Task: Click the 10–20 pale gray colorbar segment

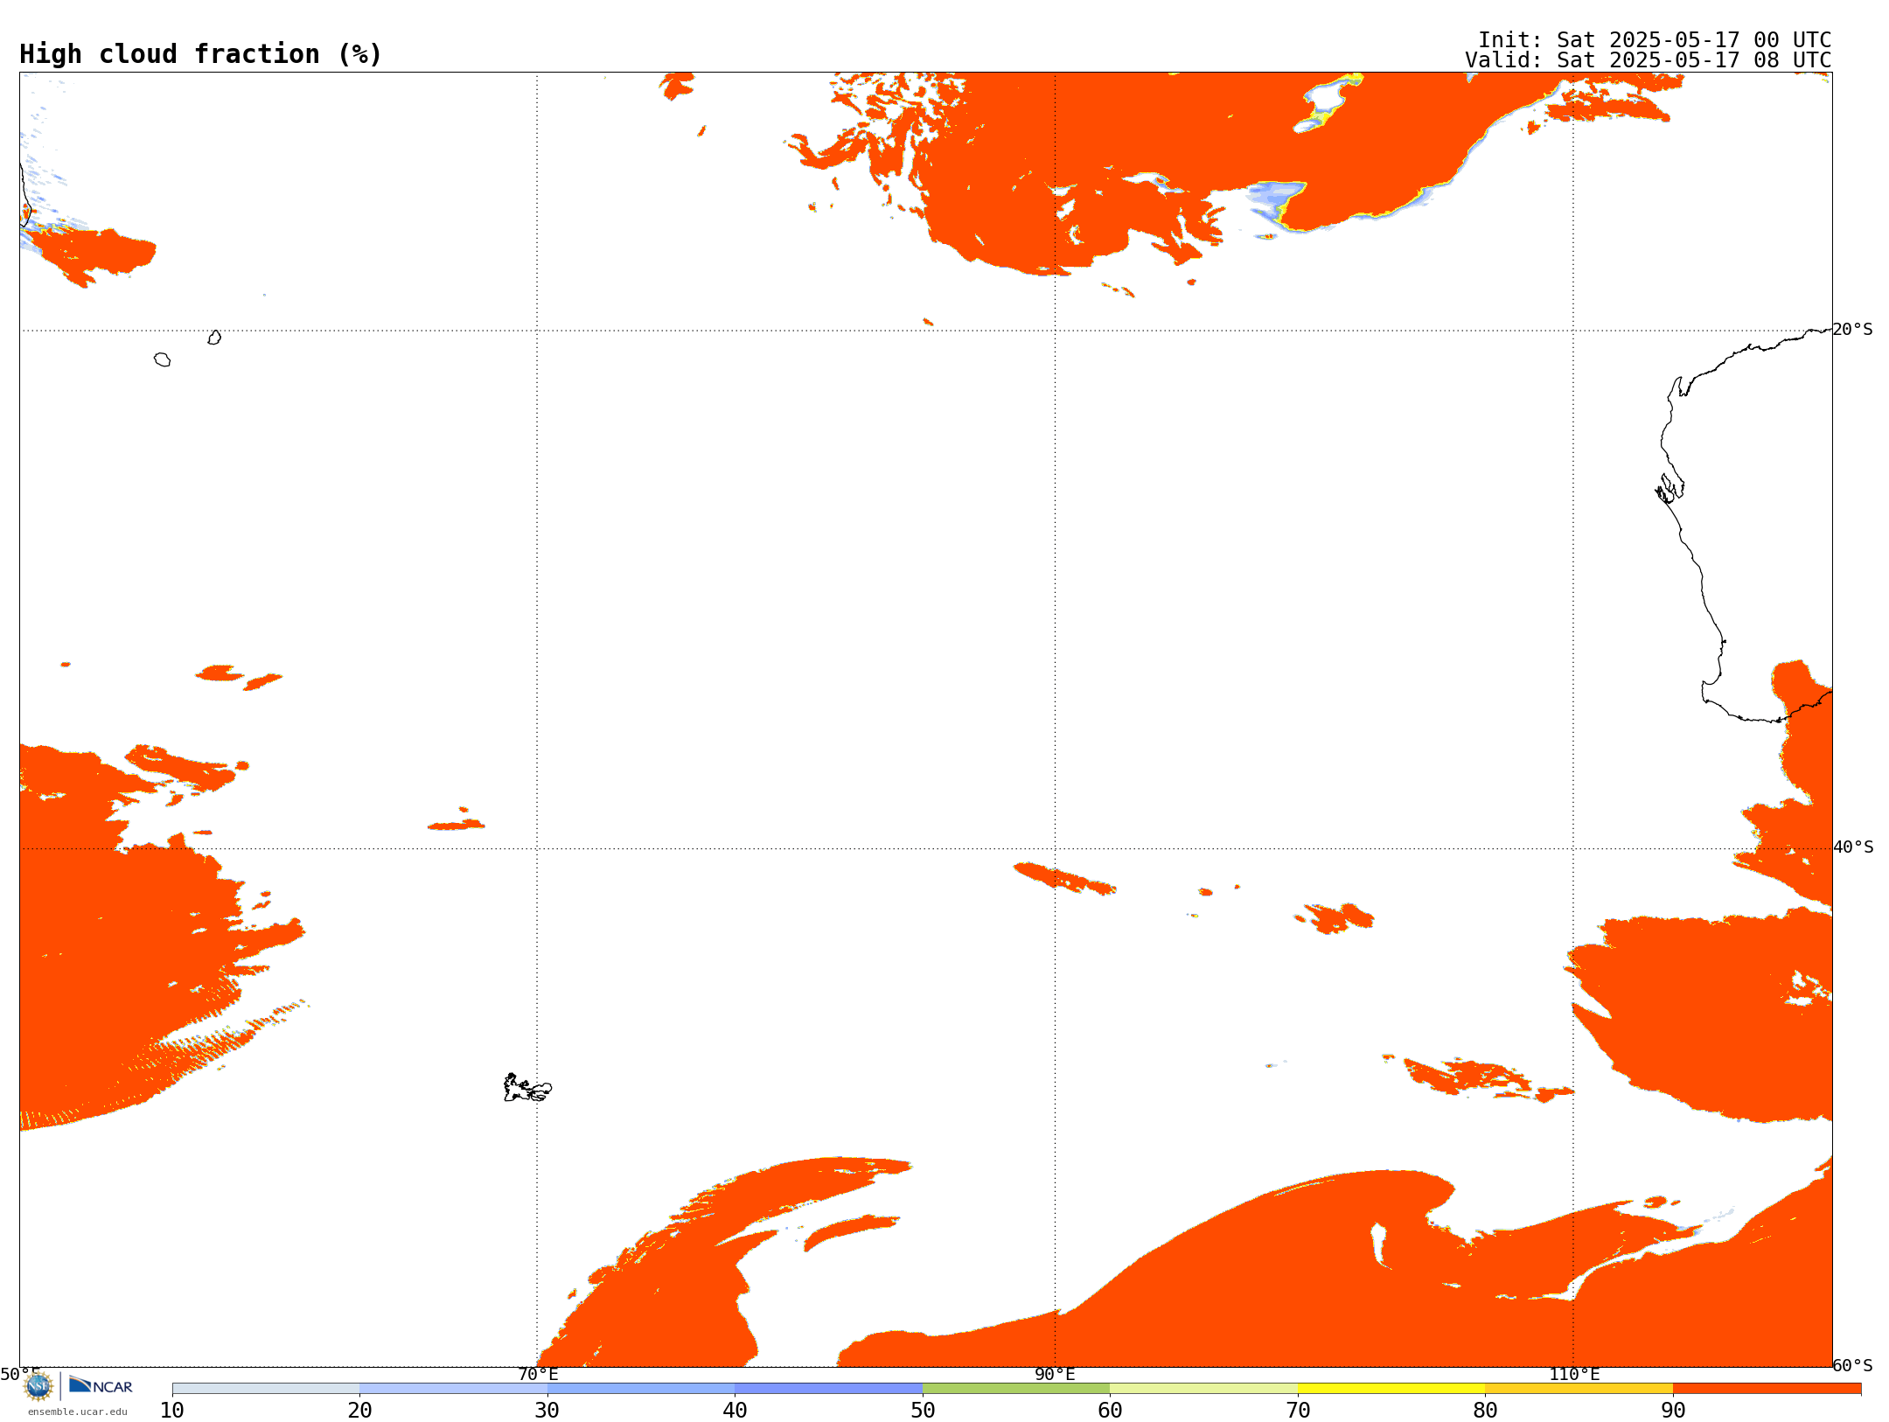Action: [266, 1389]
